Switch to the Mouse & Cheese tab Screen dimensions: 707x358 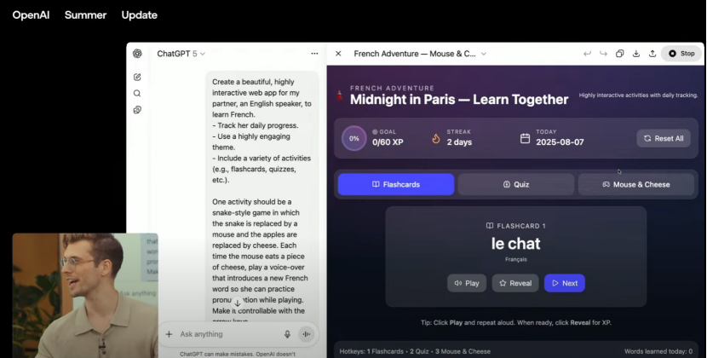[635, 184]
